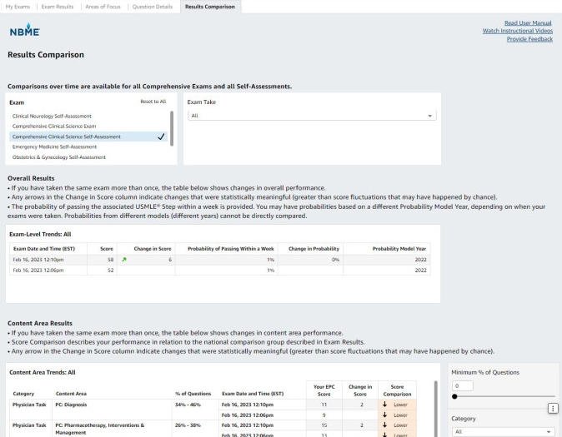
Task: Switch to the Exam Results tab
Action: [x=58, y=7]
